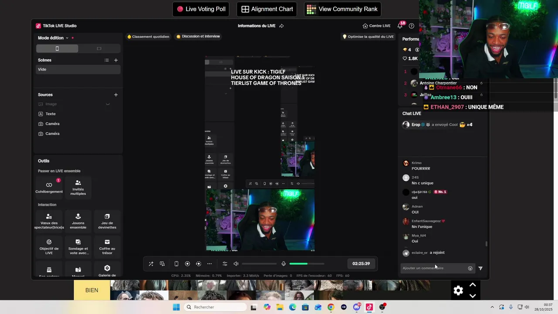Open the scenes list icon

coord(106,60)
